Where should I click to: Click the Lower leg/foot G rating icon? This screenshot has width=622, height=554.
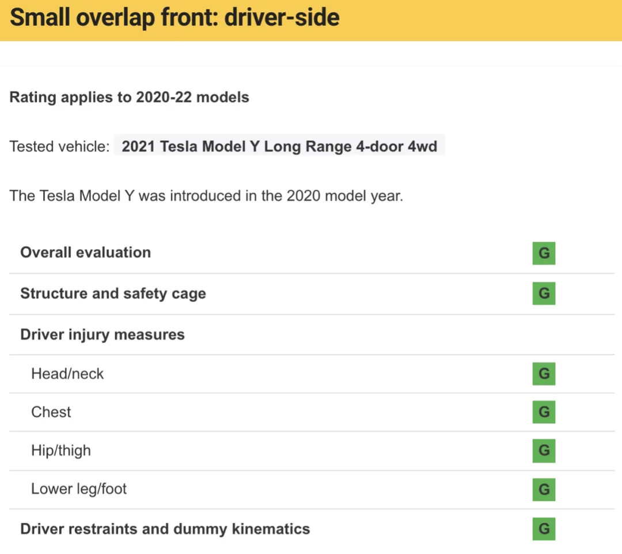pos(544,489)
